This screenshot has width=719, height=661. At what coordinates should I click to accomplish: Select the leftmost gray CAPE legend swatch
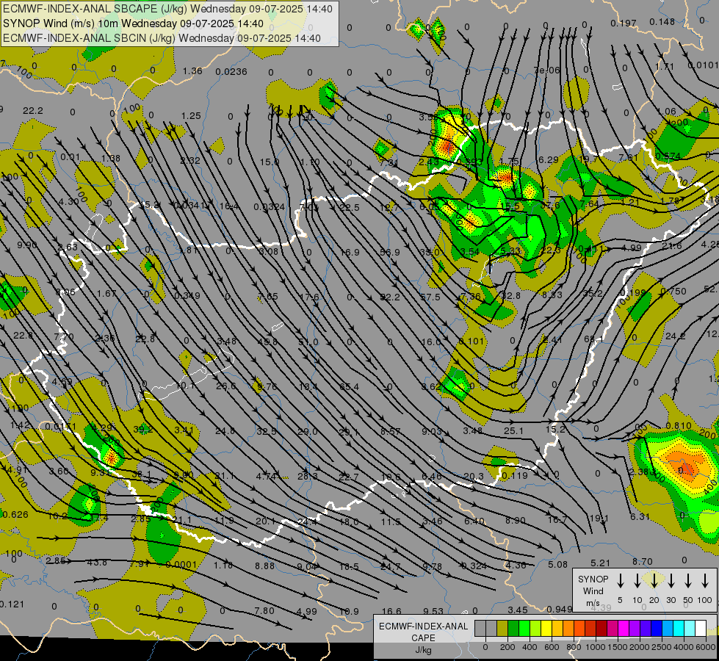pyautogui.click(x=480, y=629)
